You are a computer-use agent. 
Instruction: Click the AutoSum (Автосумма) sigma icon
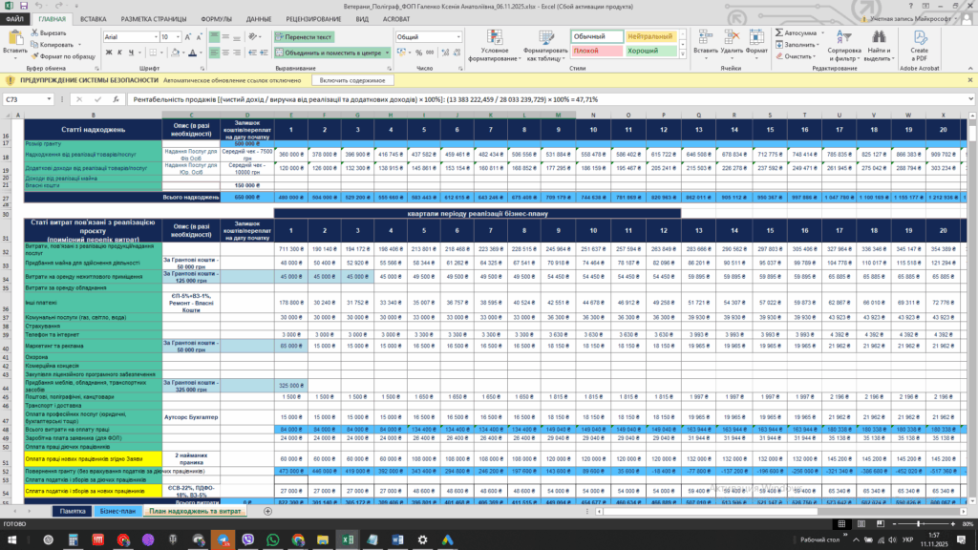coord(778,32)
